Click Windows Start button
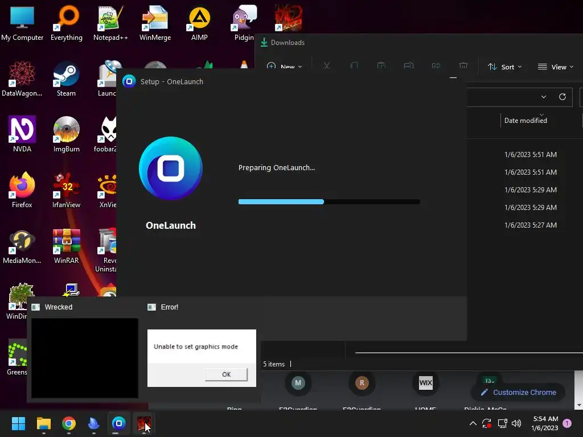This screenshot has width=583, height=437. 18,423
